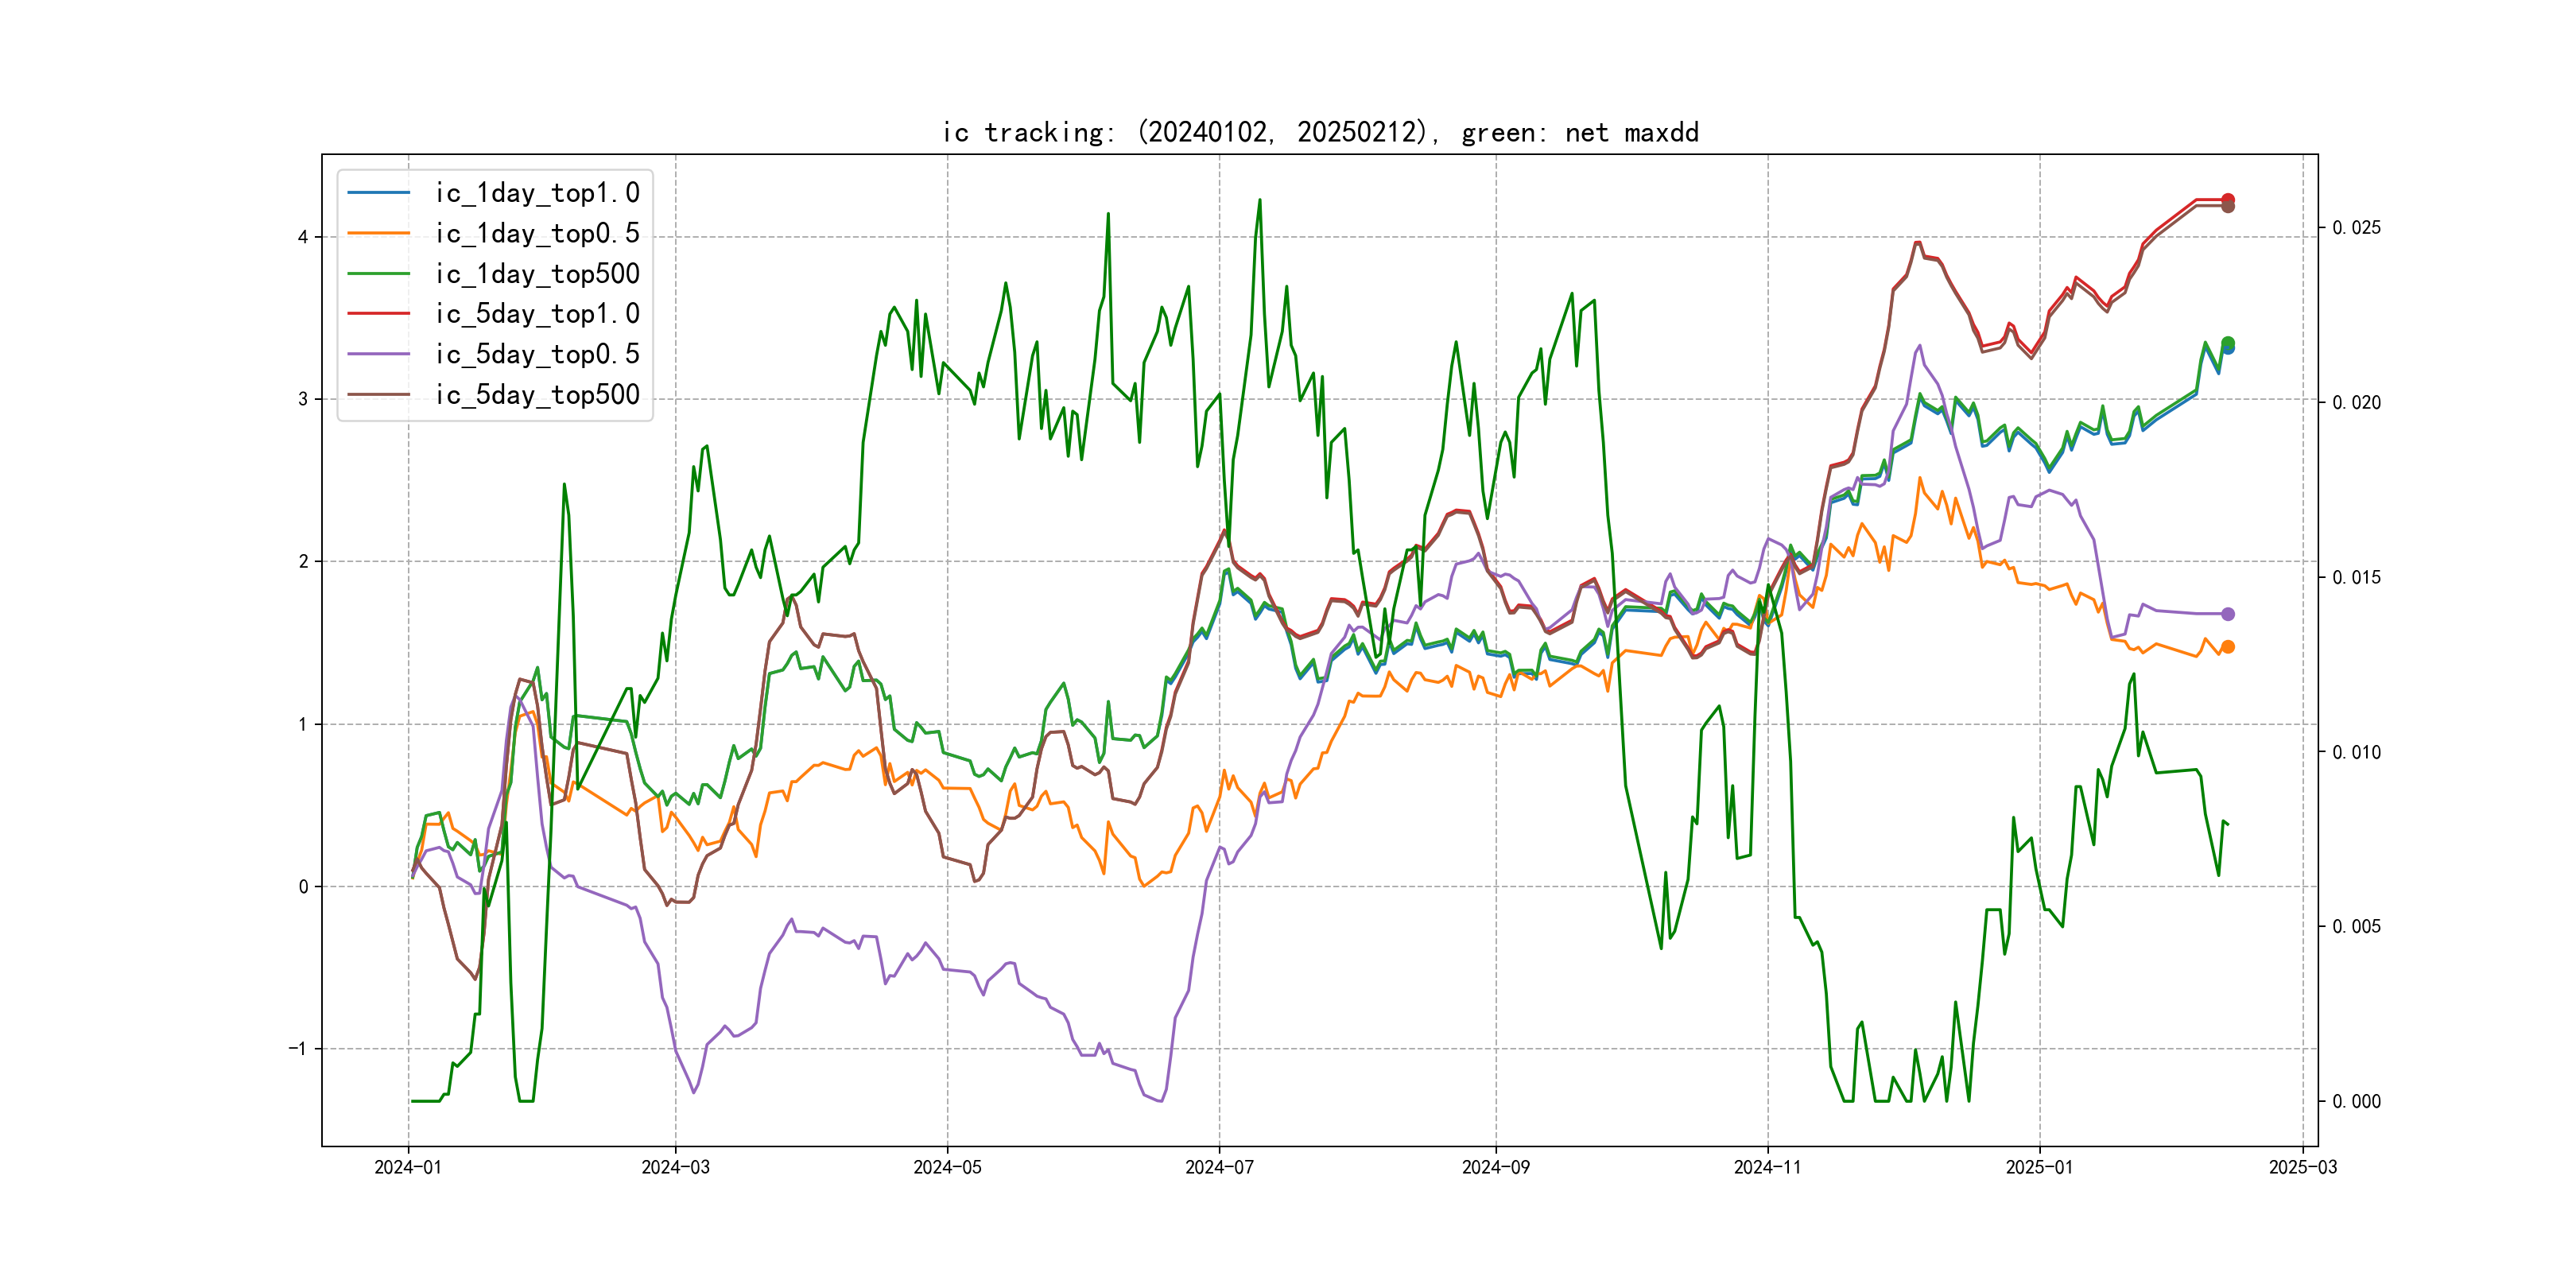2576x1288 pixels.
Task: Click the left-axis tick label '4'
Action: pos(302,237)
